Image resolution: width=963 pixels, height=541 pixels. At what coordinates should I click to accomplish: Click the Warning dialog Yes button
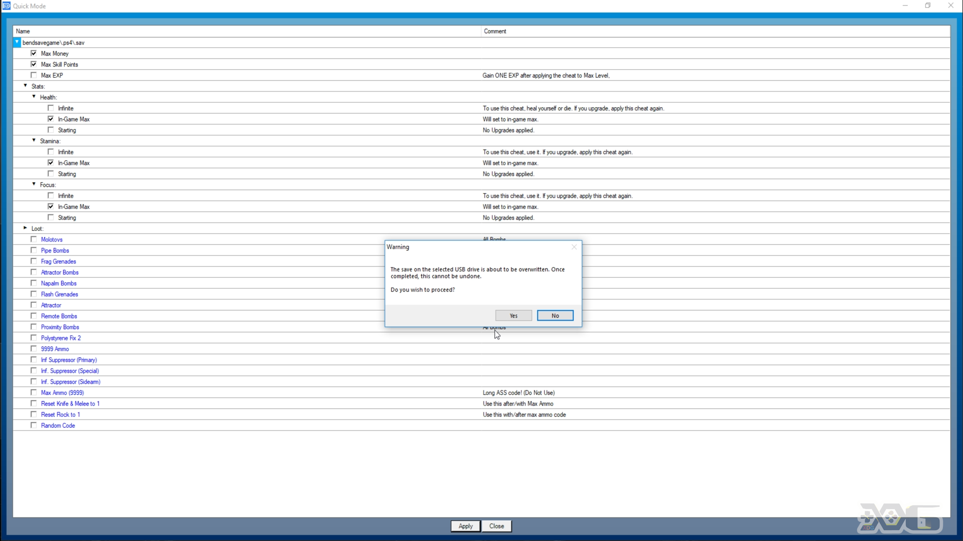tap(513, 315)
